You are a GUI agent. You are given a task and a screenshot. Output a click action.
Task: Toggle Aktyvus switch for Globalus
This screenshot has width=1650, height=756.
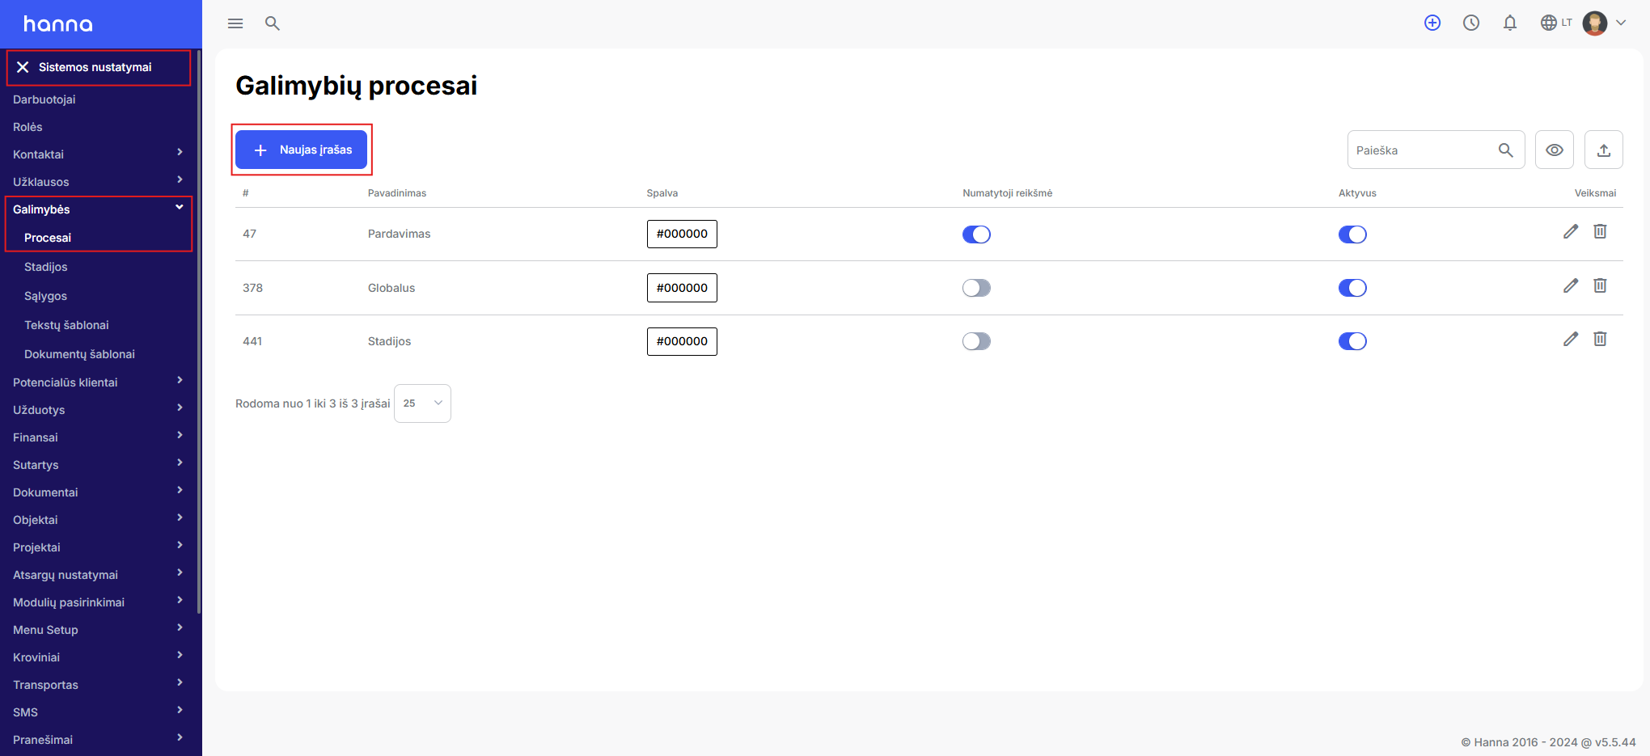tap(1352, 288)
